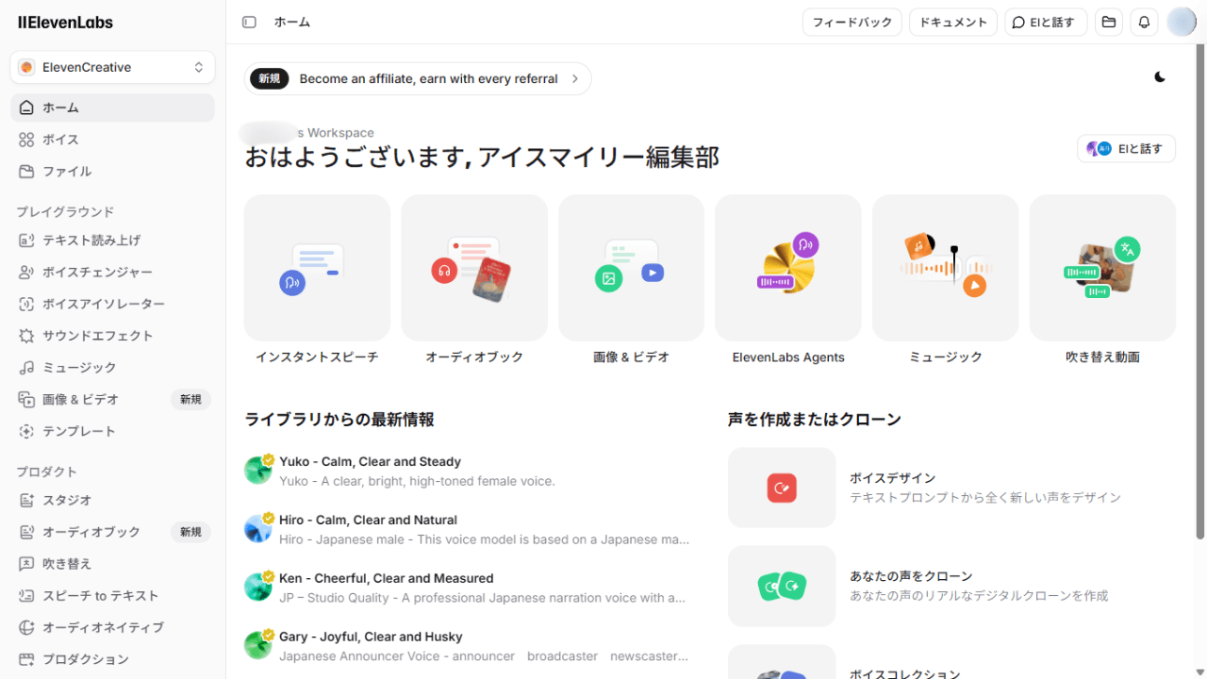Image resolution: width=1207 pixels, height=679 pixels.
Task: Launch the dubbing video card icon
Action: [x=1101, y=268]
